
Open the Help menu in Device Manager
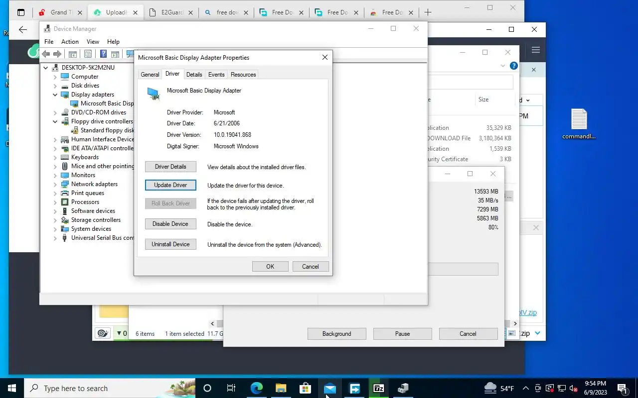[x=113, y=42]
